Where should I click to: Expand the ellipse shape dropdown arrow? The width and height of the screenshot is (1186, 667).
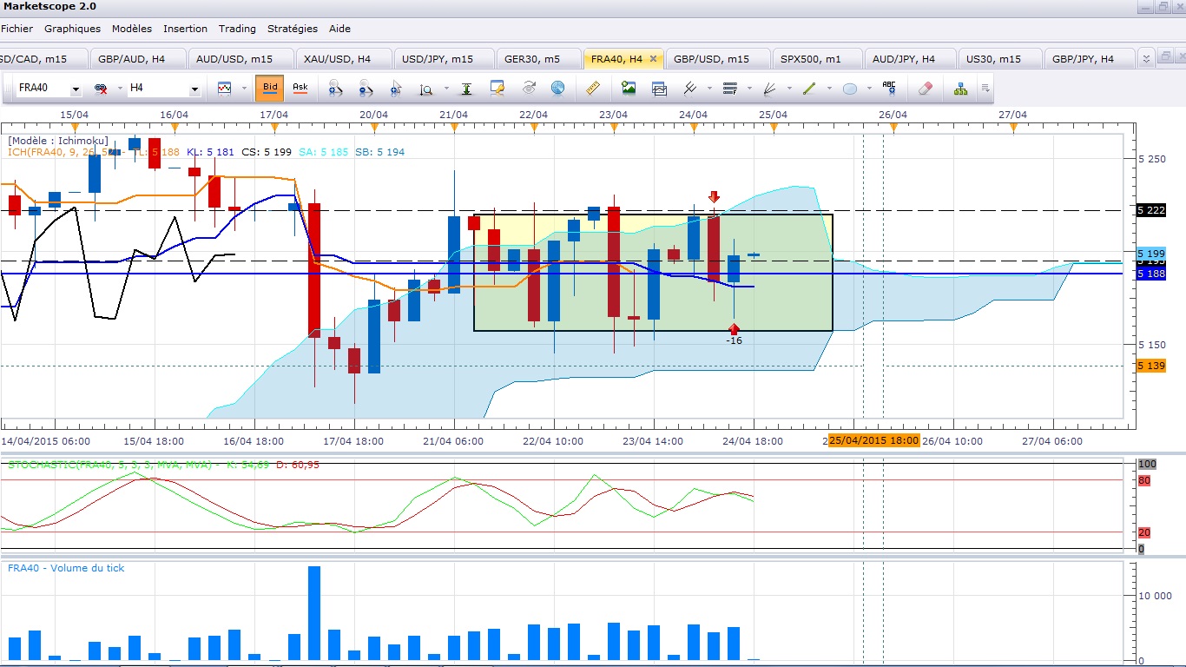point(869,89)
